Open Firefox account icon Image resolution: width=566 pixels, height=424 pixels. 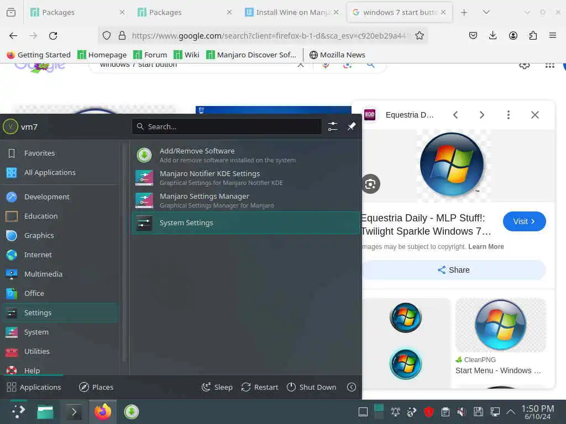513,36
